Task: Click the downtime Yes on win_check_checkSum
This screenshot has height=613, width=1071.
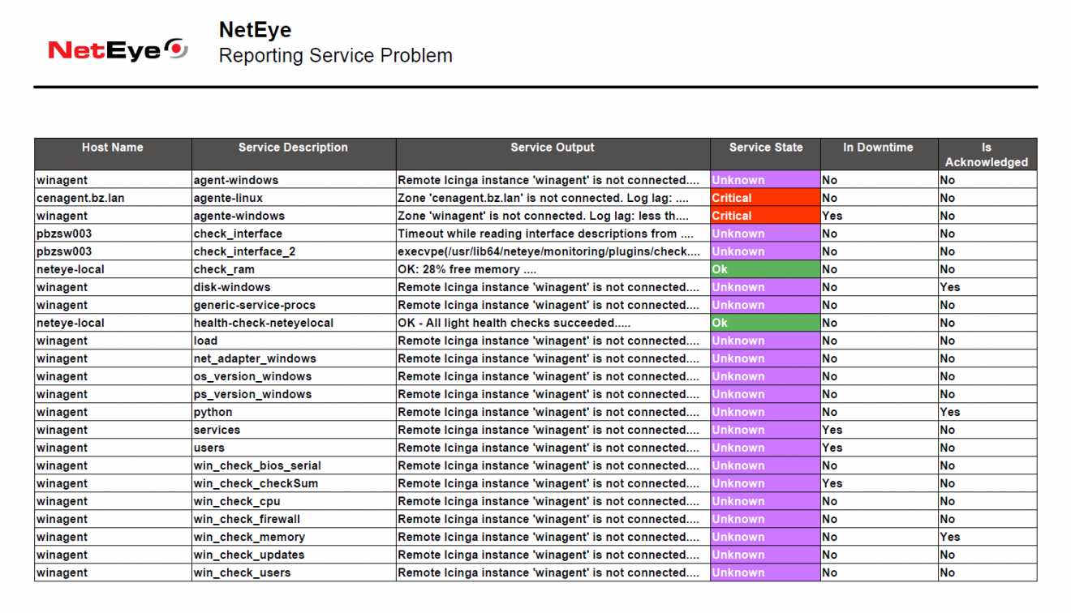Action: point(832,483)
